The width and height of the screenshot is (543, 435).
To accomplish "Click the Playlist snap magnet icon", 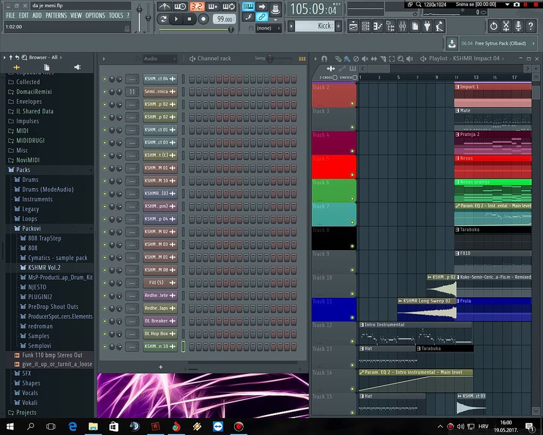I will pos(324,59).
